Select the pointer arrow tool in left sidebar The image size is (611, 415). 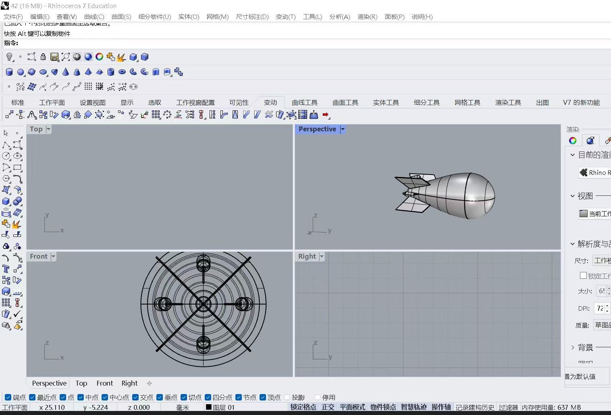point(6,133)
